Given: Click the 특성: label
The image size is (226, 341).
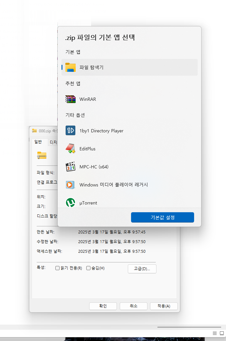Looking at the screenshot, I should 41,267.
